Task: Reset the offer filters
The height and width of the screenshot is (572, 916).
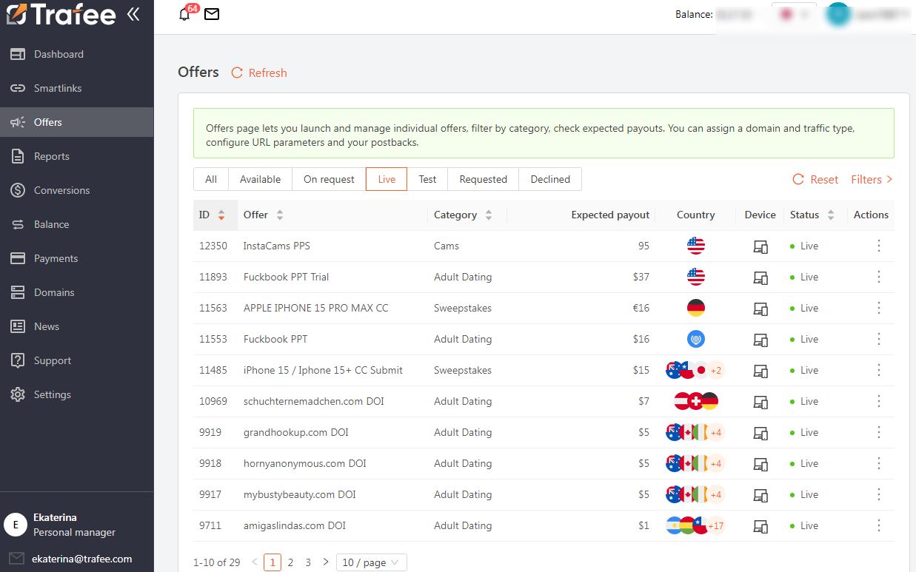Action: (815, 179)
